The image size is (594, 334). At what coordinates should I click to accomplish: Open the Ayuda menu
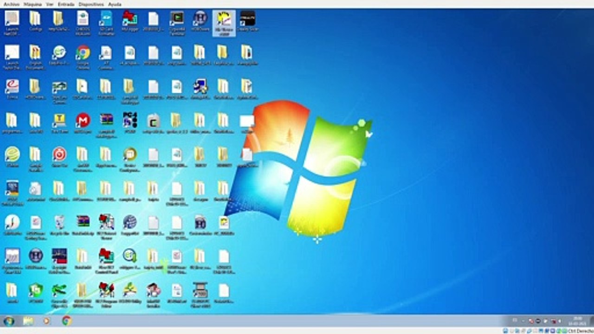(x=114, y=4)
